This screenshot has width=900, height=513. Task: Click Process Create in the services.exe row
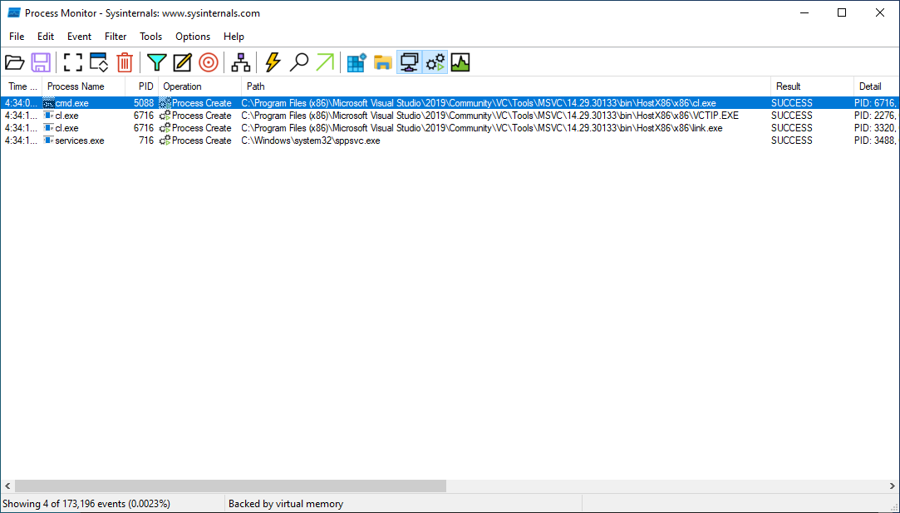click(x=201, y=141)
